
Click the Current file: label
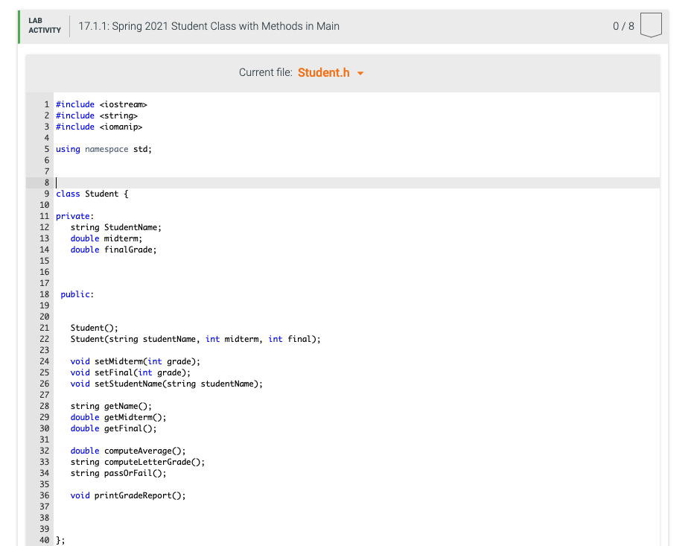pyautogui.click(x=266, y=72)
